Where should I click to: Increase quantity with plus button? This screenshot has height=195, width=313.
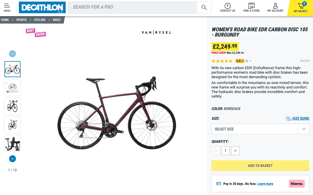[235, 151]
